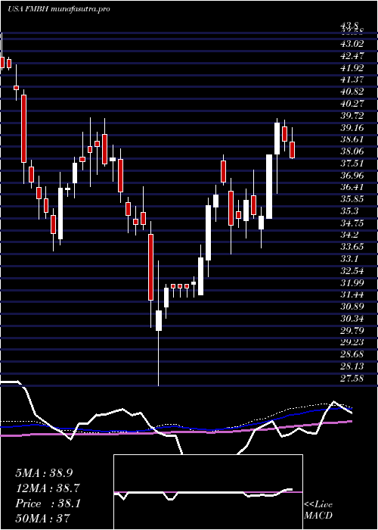Select the 39.16 price label
This screenshot has width=378, height=530.
351,127
